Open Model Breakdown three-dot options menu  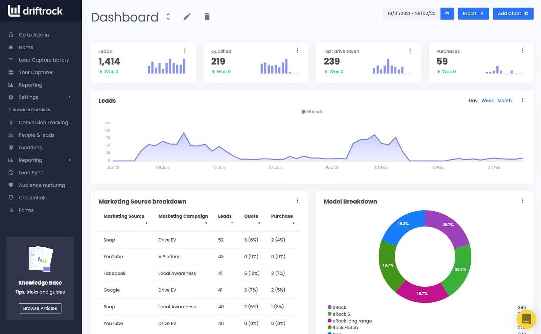[x=522, y=201]
